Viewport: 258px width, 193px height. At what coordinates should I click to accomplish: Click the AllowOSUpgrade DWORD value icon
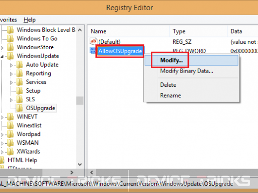click(x=92, y=51)
